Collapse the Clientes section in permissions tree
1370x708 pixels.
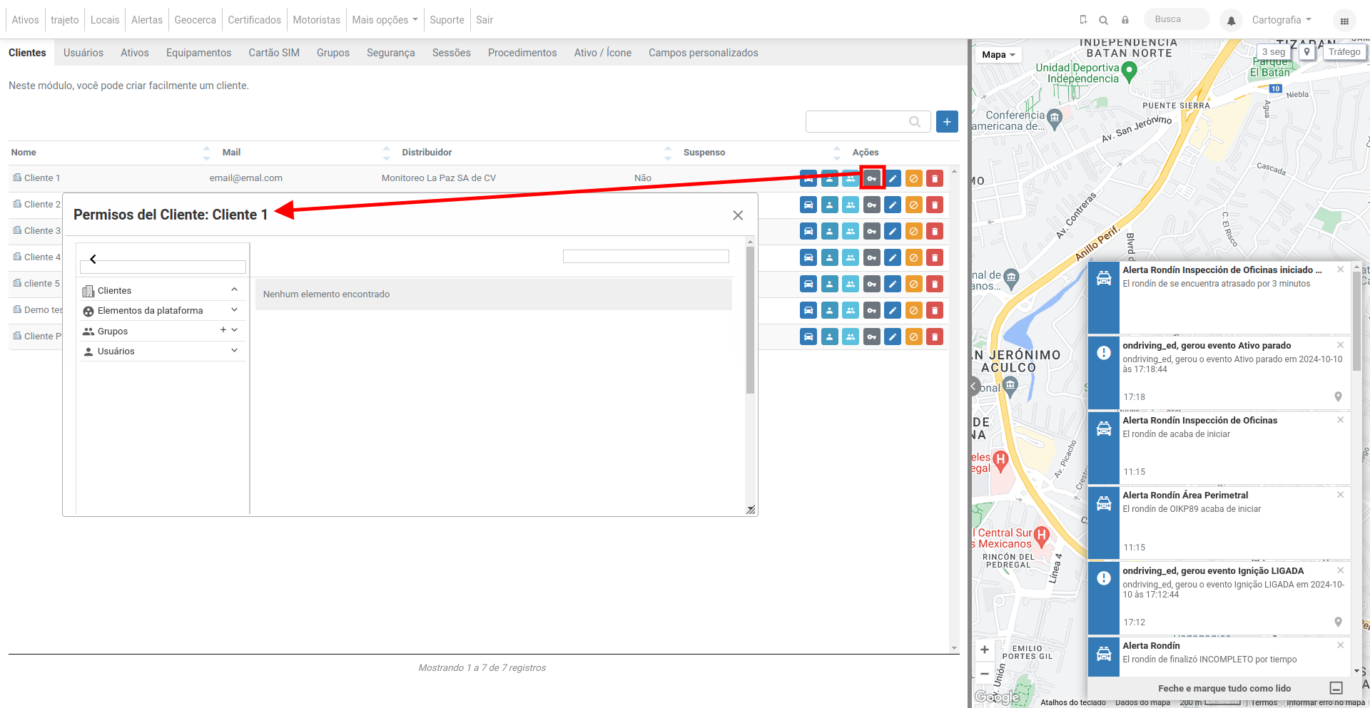pyautogui.click(x=234, y=289)
